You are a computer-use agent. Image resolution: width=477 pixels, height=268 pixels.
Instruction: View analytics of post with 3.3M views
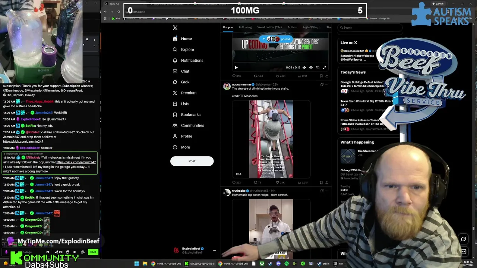coord(302,182)
